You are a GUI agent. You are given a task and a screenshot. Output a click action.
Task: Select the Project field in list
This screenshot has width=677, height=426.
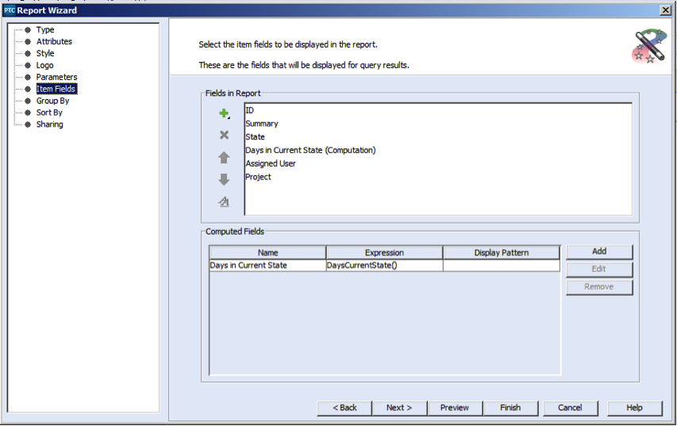[x=438, y=177]
